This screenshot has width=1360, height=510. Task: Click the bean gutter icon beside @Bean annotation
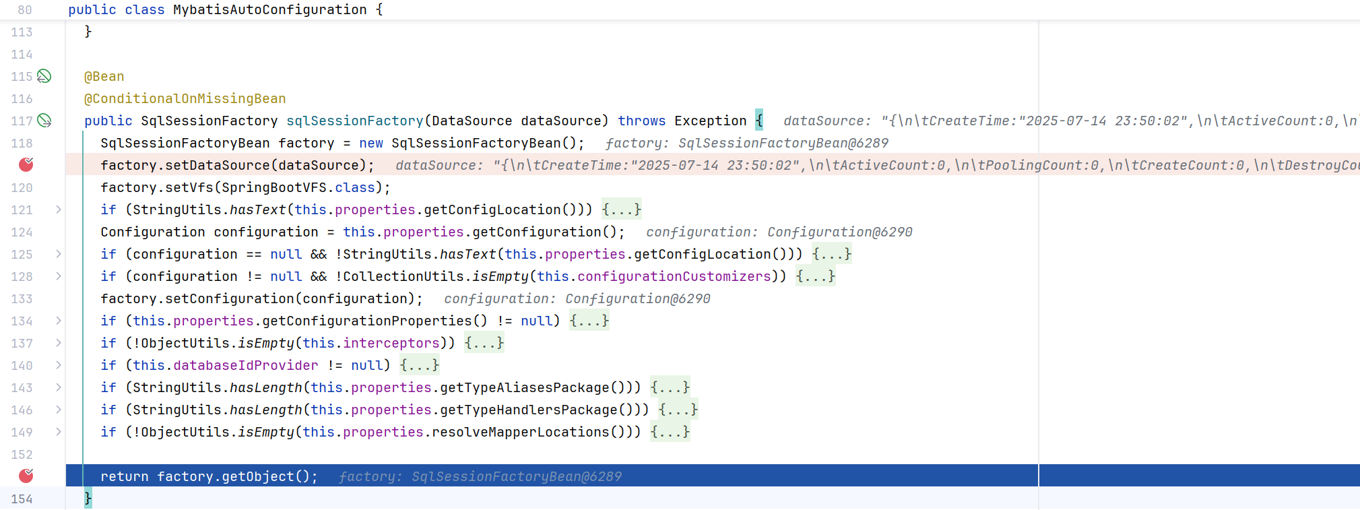44,76
